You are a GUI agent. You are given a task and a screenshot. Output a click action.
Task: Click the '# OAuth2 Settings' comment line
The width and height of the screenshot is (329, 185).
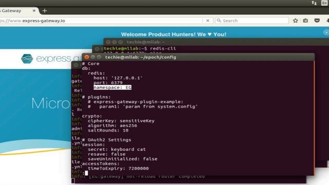coord(106,140)
